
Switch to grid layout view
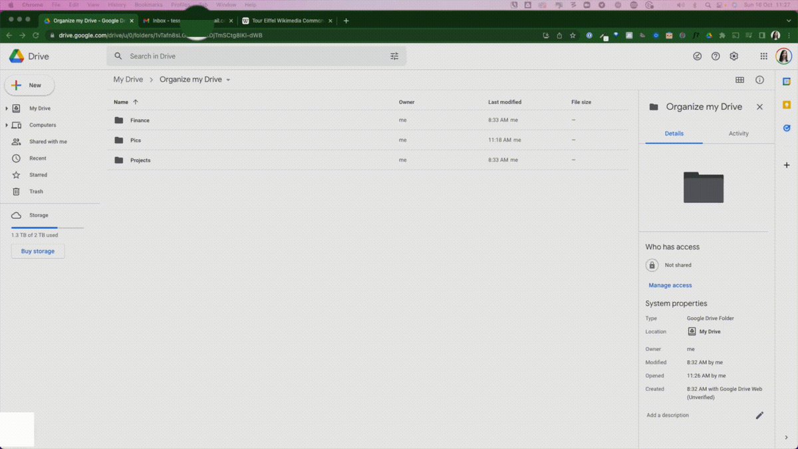coord(739,80)
